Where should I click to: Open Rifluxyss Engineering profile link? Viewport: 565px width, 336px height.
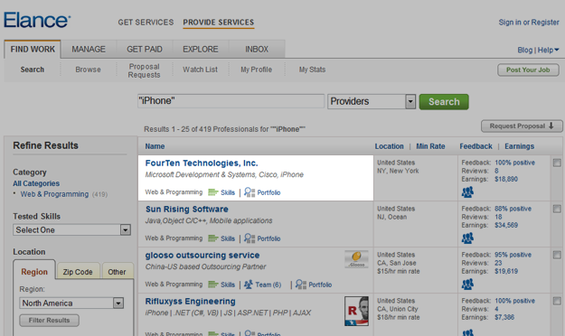pyautogui.click(x=190, y=302)
